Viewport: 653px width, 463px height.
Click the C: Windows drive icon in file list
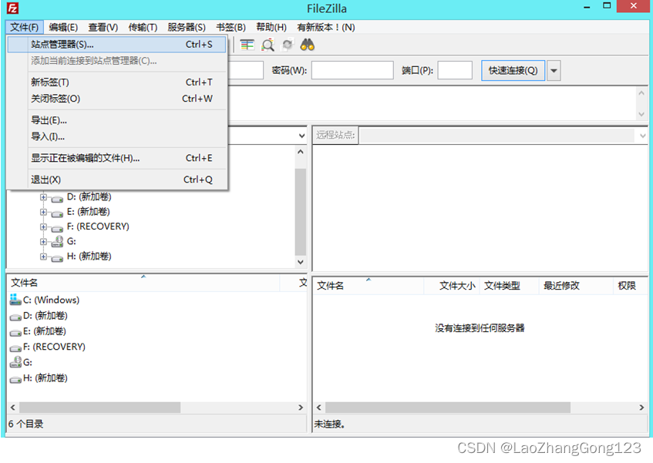tap(15, 300)
